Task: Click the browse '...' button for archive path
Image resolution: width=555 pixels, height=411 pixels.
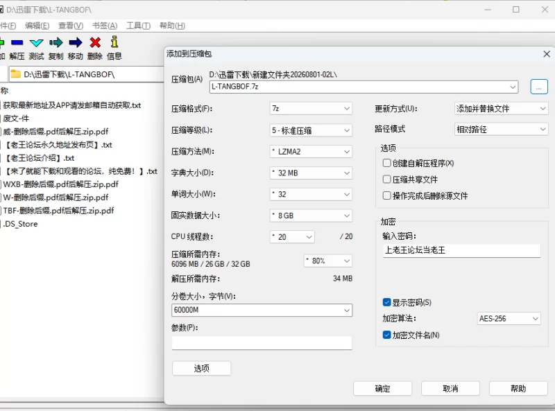Action: [539, 87]
